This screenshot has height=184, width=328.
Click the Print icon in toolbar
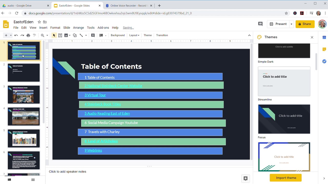click(28, 35)
